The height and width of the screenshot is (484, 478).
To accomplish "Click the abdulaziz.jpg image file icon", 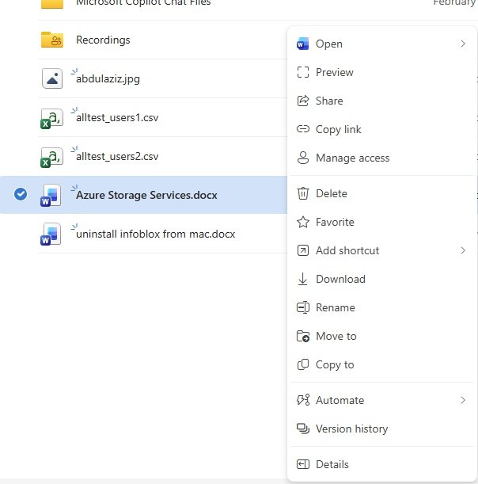I will tap(52, 78).
